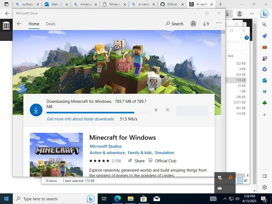Screen dimensions: 272x204
Task: Open Edge sidebar Microsoft 365 icon
Action: 264,69
